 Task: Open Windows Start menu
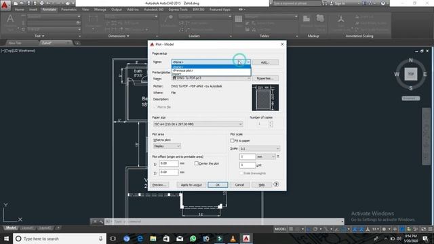[6, 239]
